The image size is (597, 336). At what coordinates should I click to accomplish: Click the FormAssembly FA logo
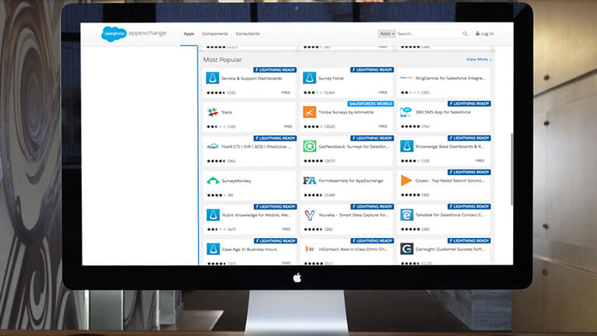click(x=309, y=180)
